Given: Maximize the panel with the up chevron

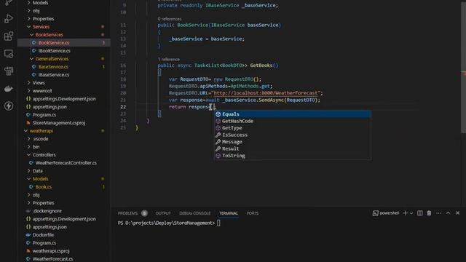Looking at the screenshot, I should click(449, 213).
